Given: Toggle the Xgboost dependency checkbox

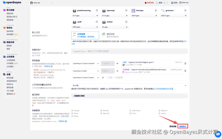Looking at the screenshot, I should tap(159, 111).
